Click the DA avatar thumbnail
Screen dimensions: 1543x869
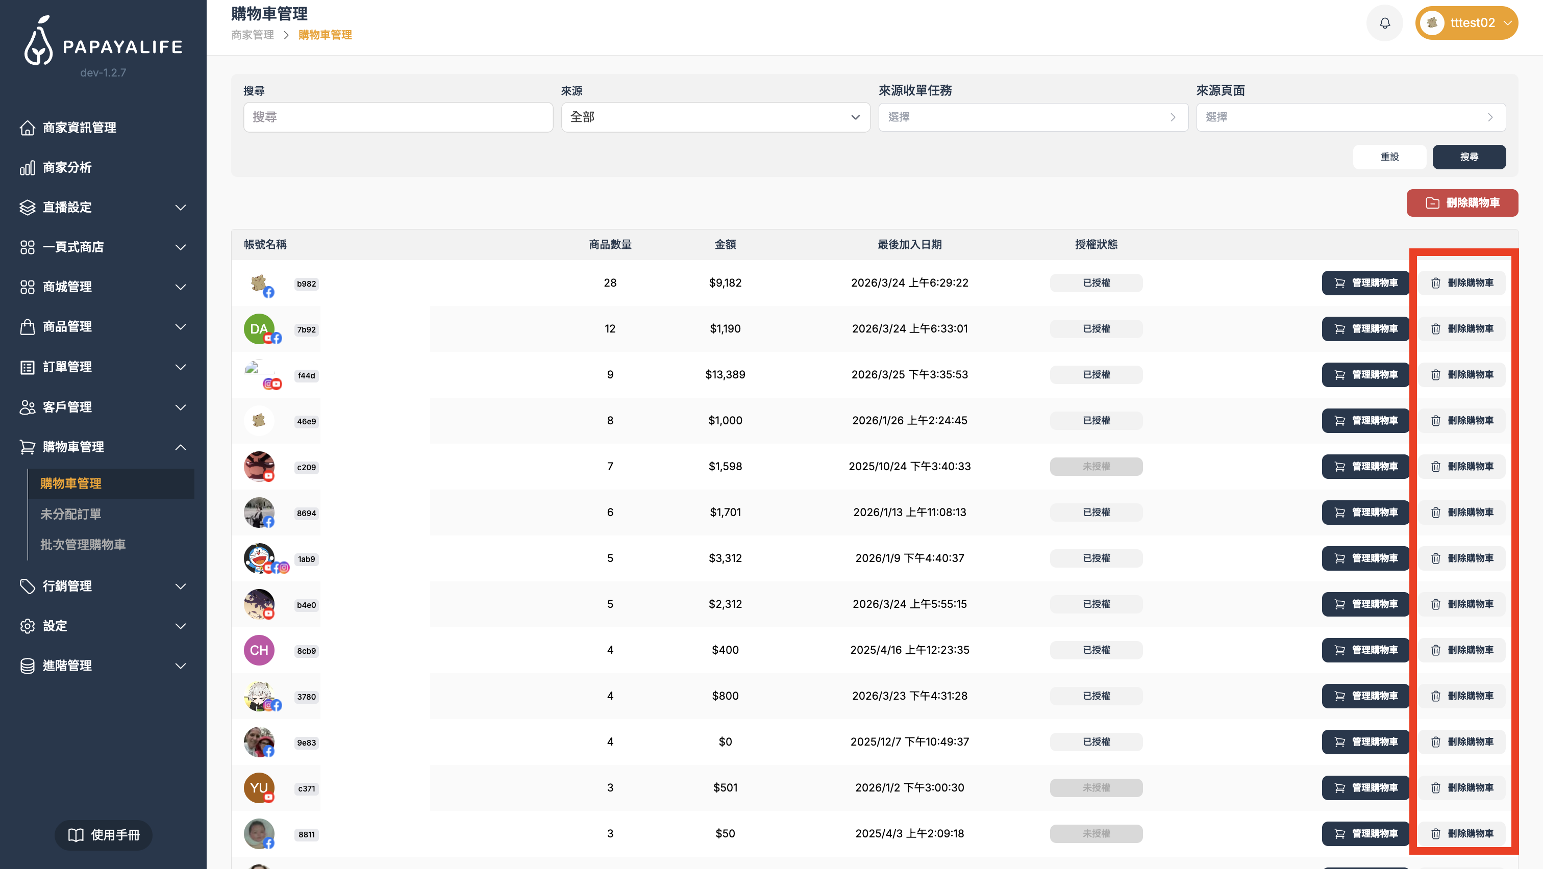258,328
